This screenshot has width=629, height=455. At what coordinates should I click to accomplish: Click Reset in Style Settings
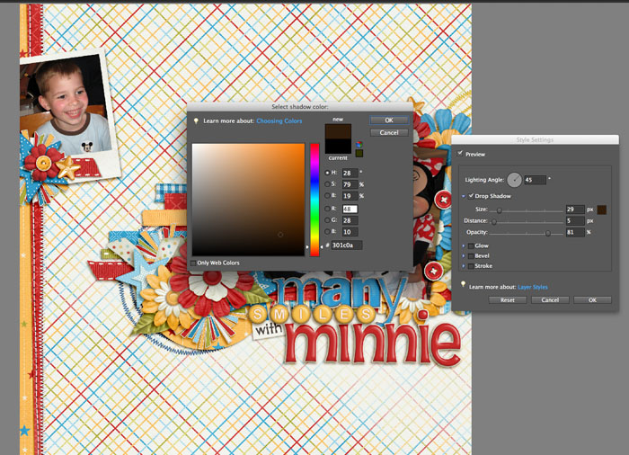click(x=508, y=300)
